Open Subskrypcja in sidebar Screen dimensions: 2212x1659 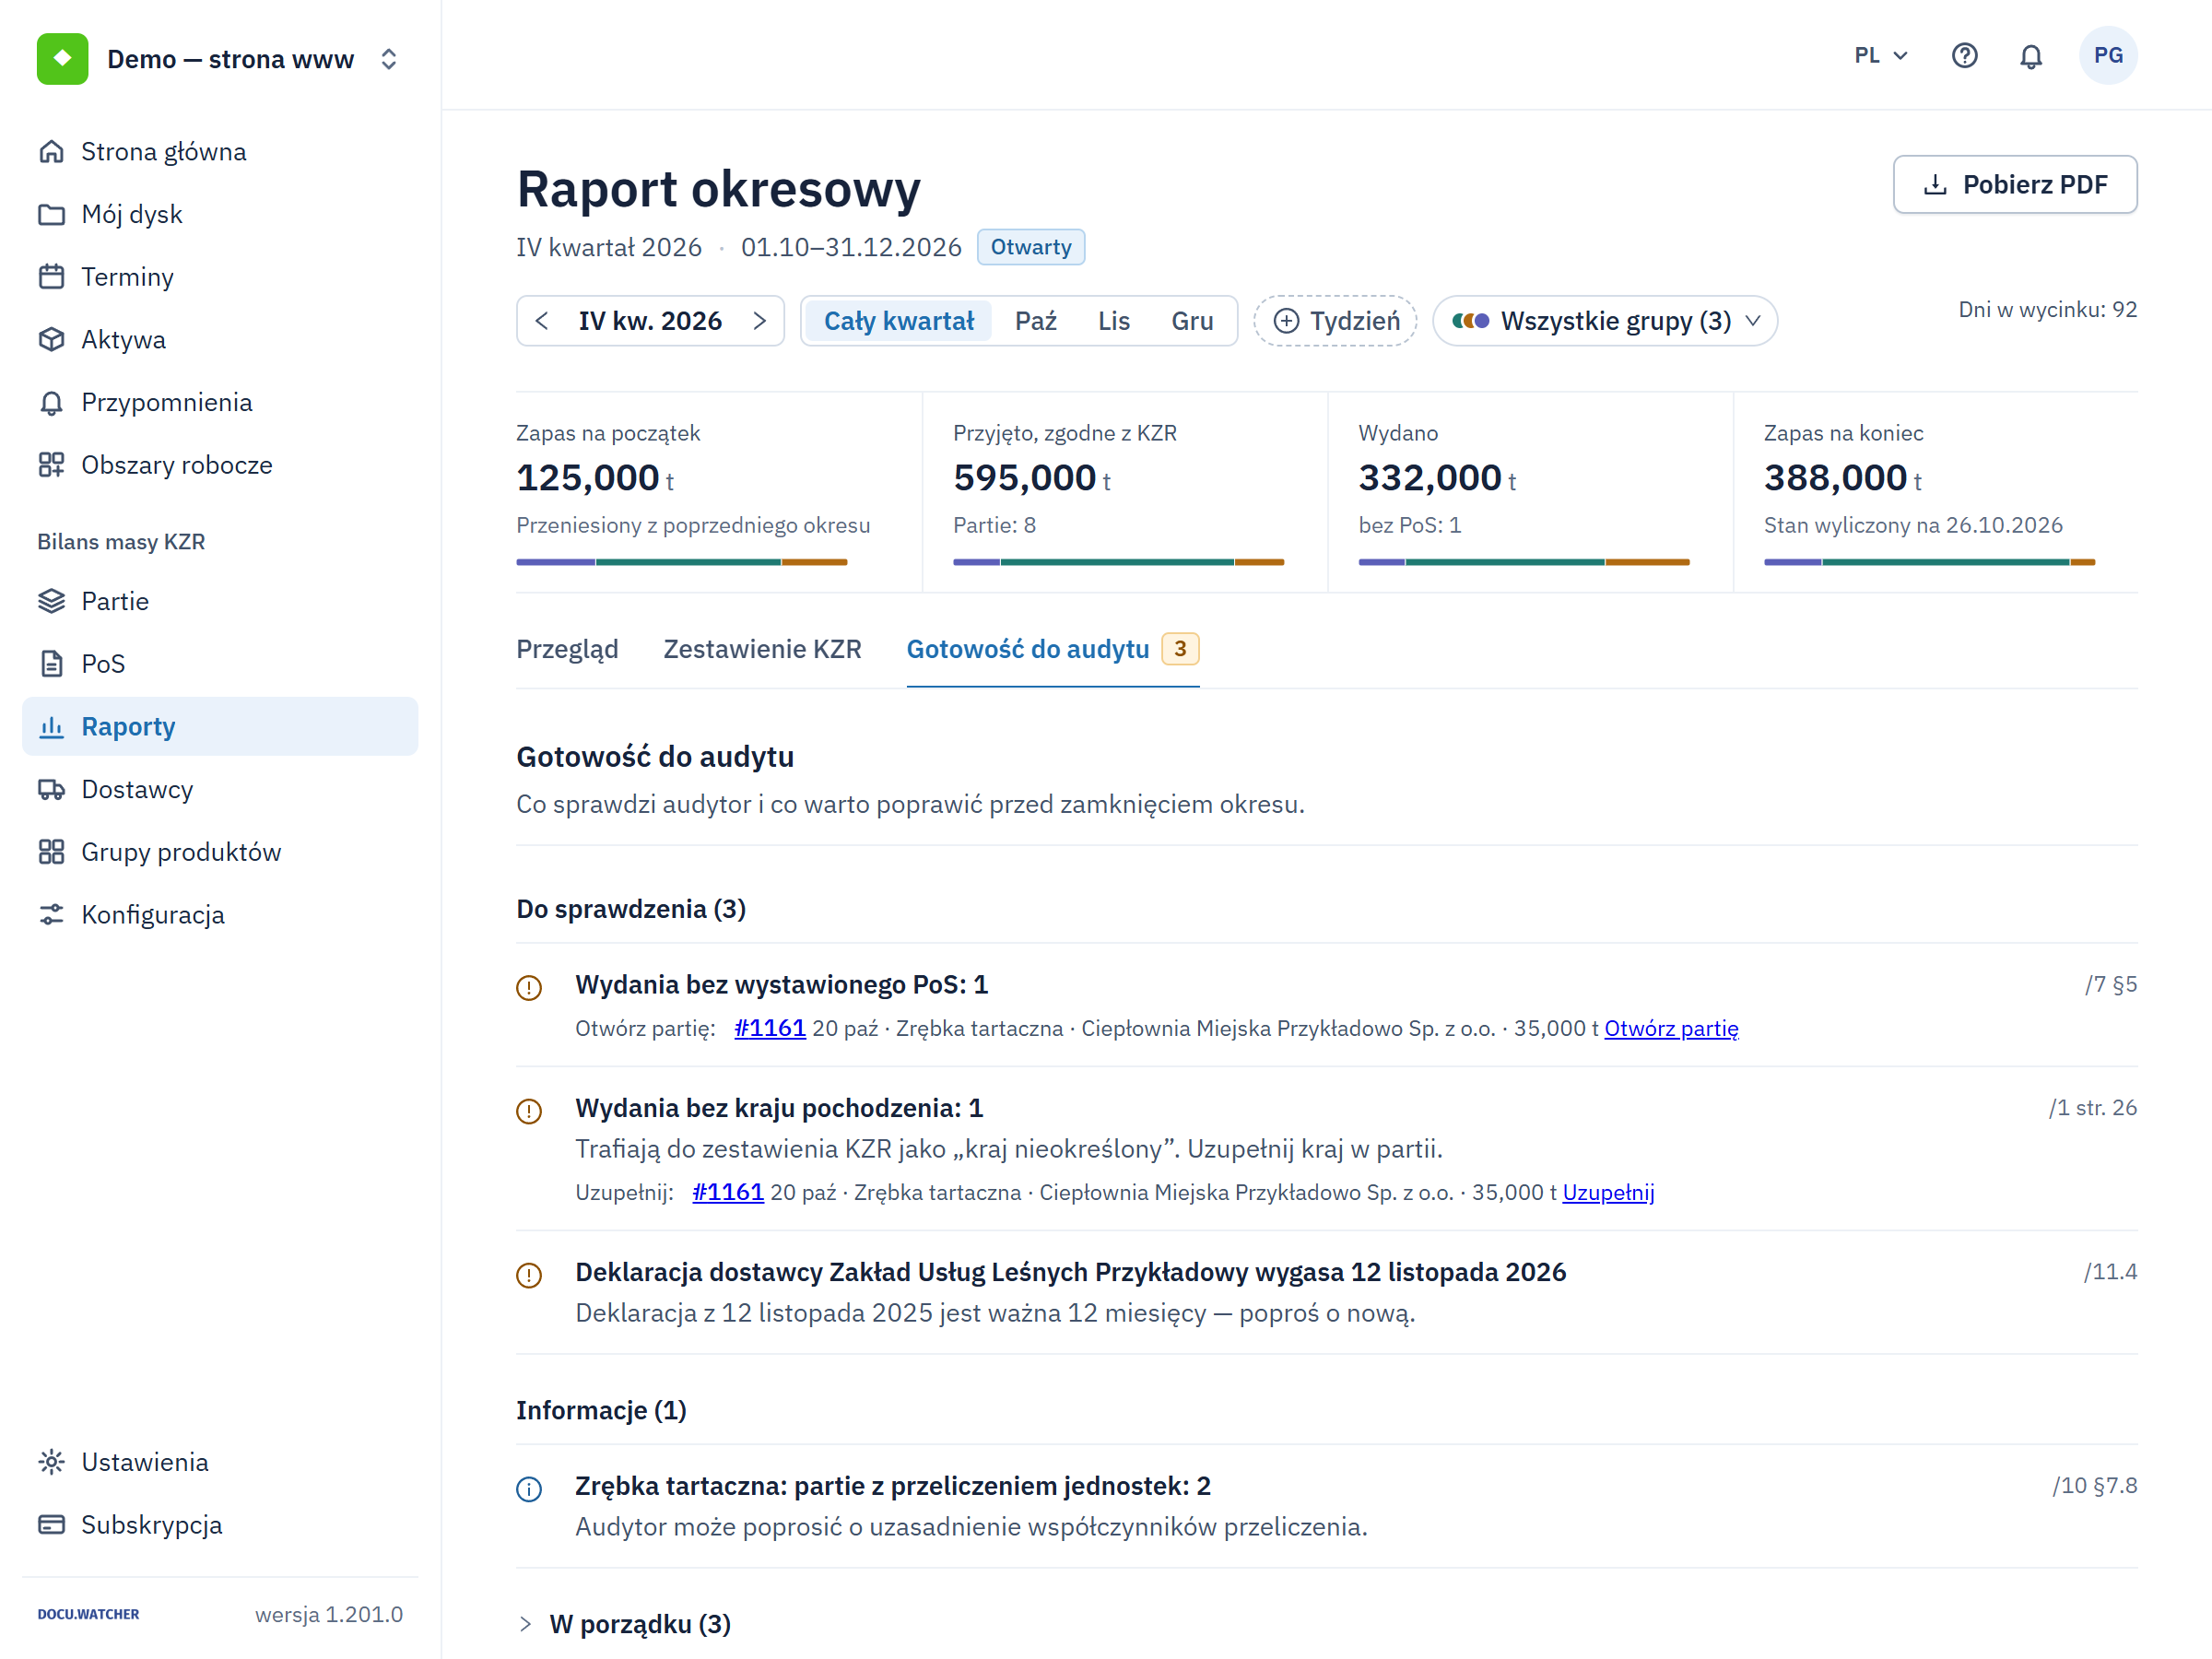tap(220, 1525)
